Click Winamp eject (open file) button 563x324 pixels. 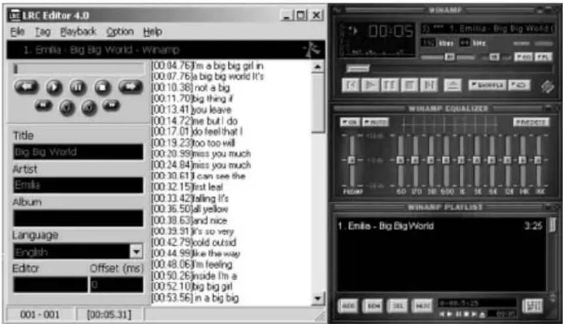click(x=453, y=85)
